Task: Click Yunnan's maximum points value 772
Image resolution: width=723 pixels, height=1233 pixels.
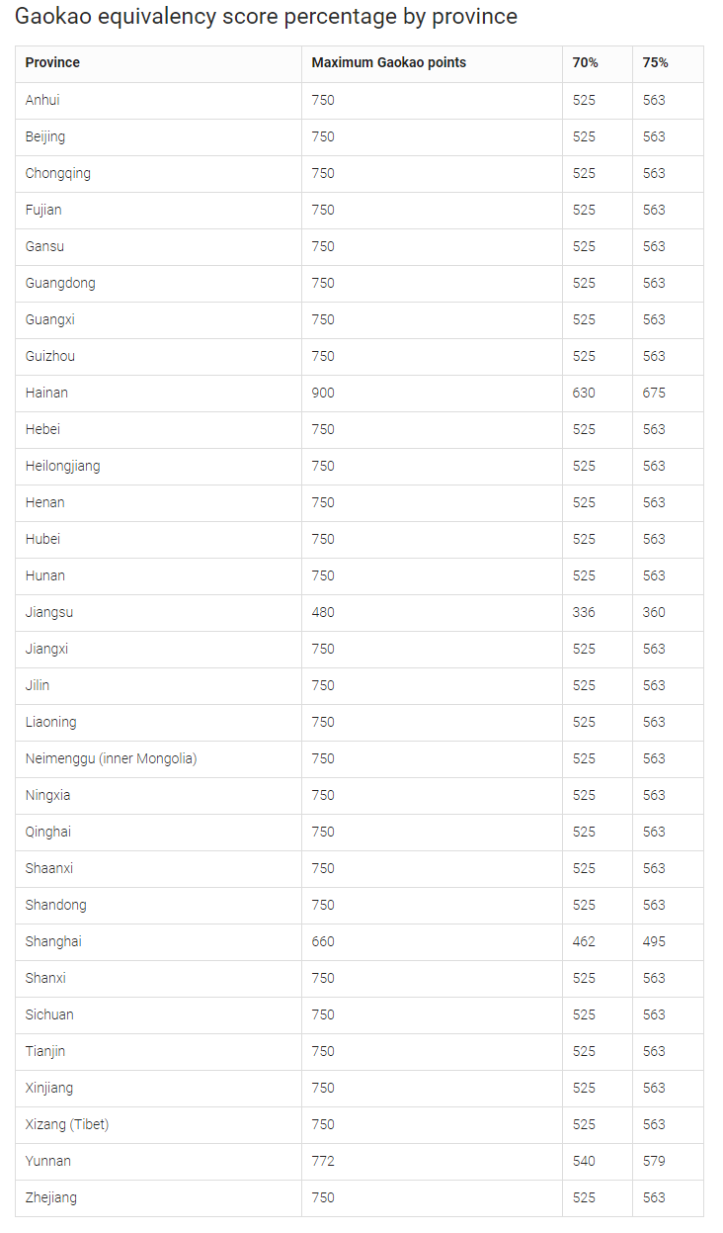Action: pos(323,1161)
